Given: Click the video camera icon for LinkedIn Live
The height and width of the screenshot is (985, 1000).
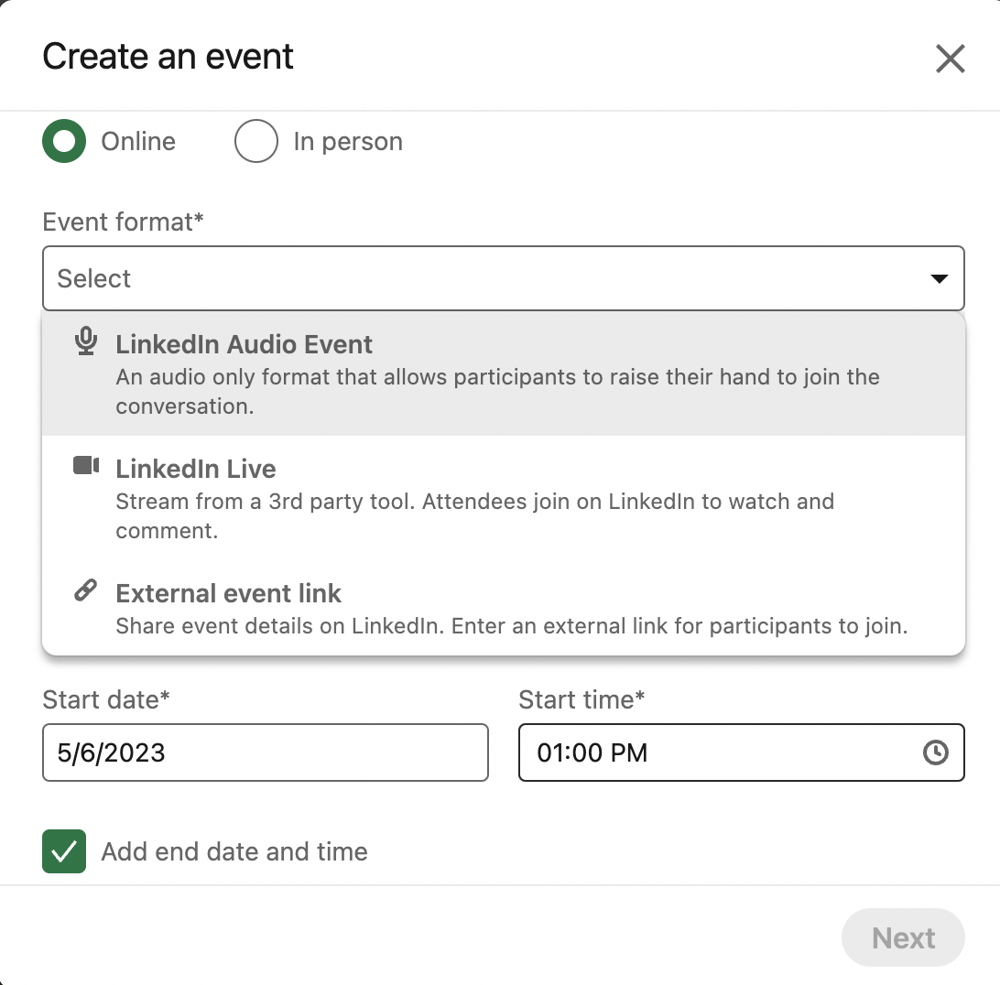Looking at the screenshot, I should (x=86, y=466).
